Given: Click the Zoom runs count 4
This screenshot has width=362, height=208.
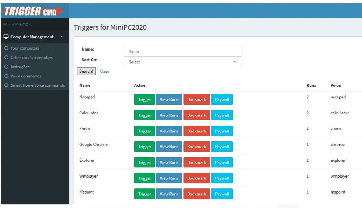Looking at the screenshot, I should point(307,129).
